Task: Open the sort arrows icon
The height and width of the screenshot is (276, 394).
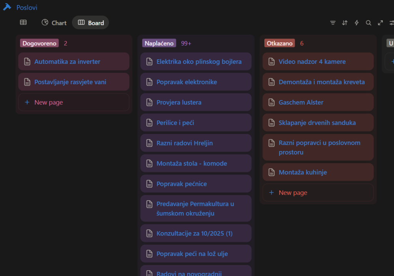Action: (x=345, y=23)
